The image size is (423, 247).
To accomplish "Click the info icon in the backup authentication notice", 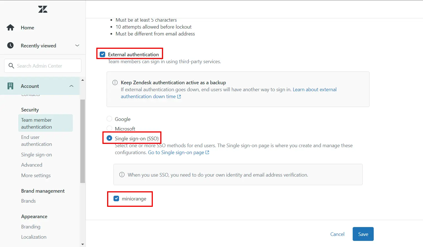I will 115,82.
